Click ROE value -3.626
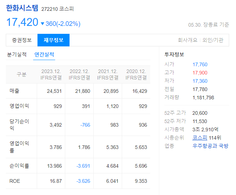This screenshot has width=236, height=195. click(x=83, y=181)
